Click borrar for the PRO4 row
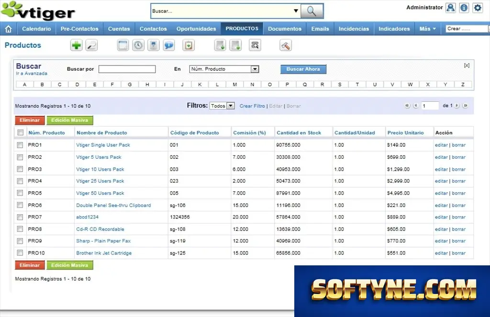The width and height of the screenshot is (490, 317). [x=459, y=181]
